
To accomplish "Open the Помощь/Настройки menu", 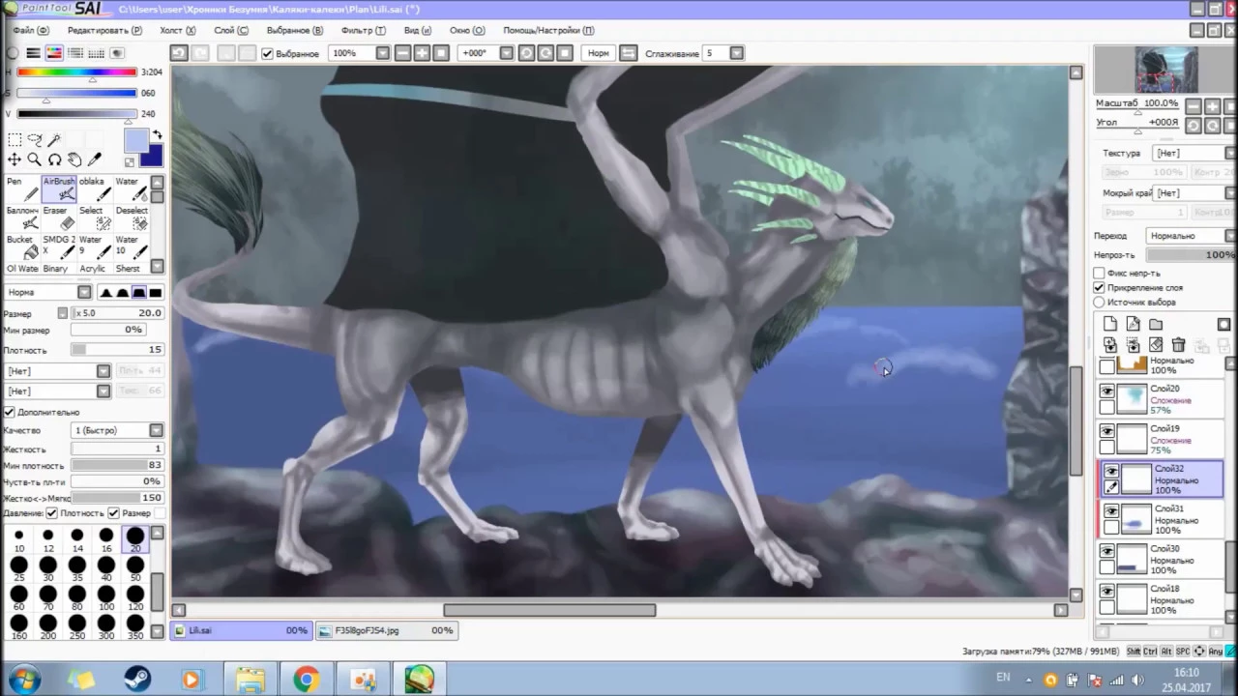I will click(x=548, y=30).
